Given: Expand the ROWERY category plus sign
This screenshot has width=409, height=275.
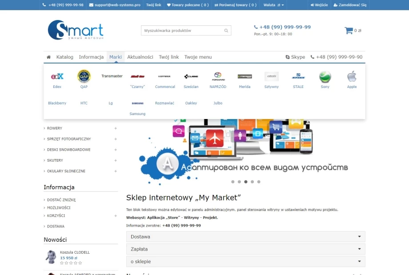Looking at the screenshot, I should [116, 128].
